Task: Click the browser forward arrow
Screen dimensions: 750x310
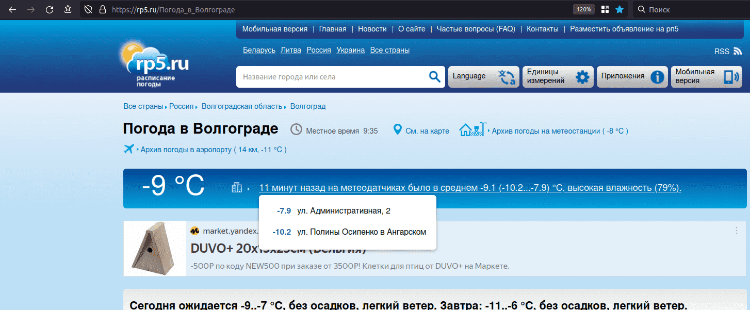Action: pos(31,9)
